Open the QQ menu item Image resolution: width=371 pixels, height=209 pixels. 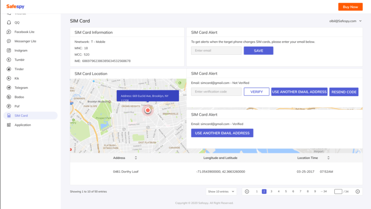[17, 22]
